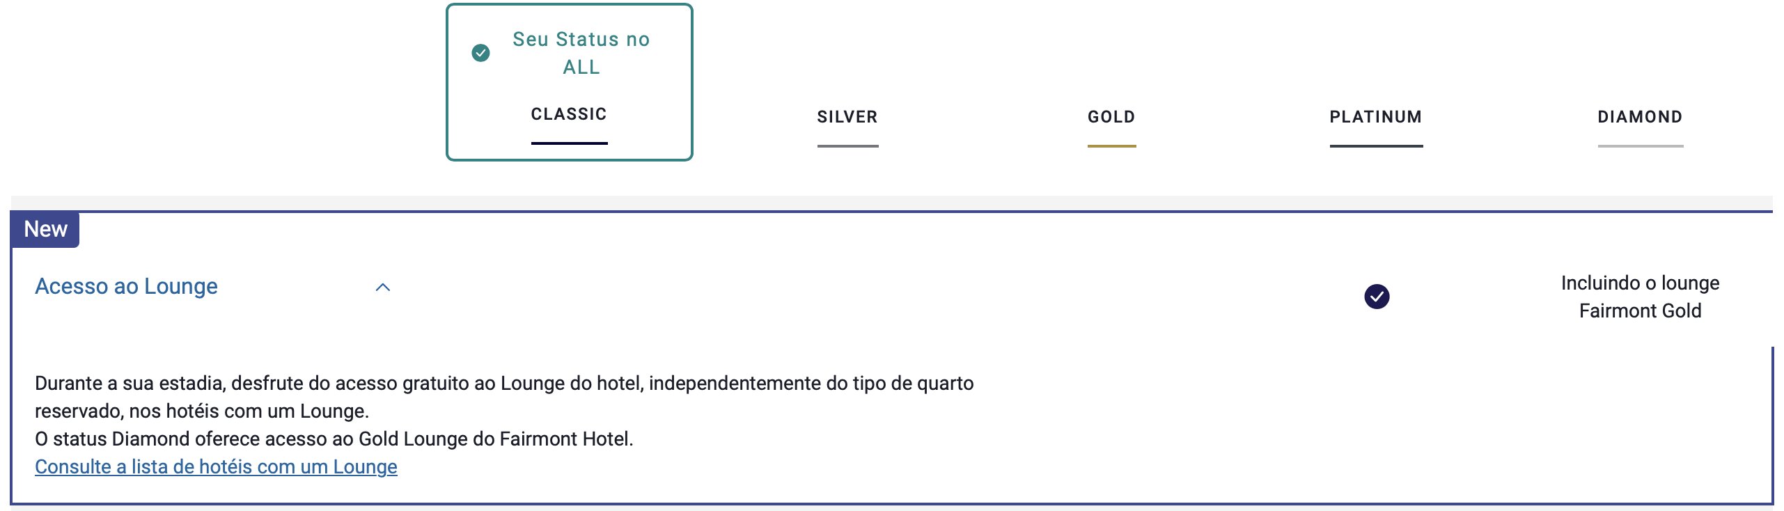Collapse the Acesso ao Lounge chevron

382,287
